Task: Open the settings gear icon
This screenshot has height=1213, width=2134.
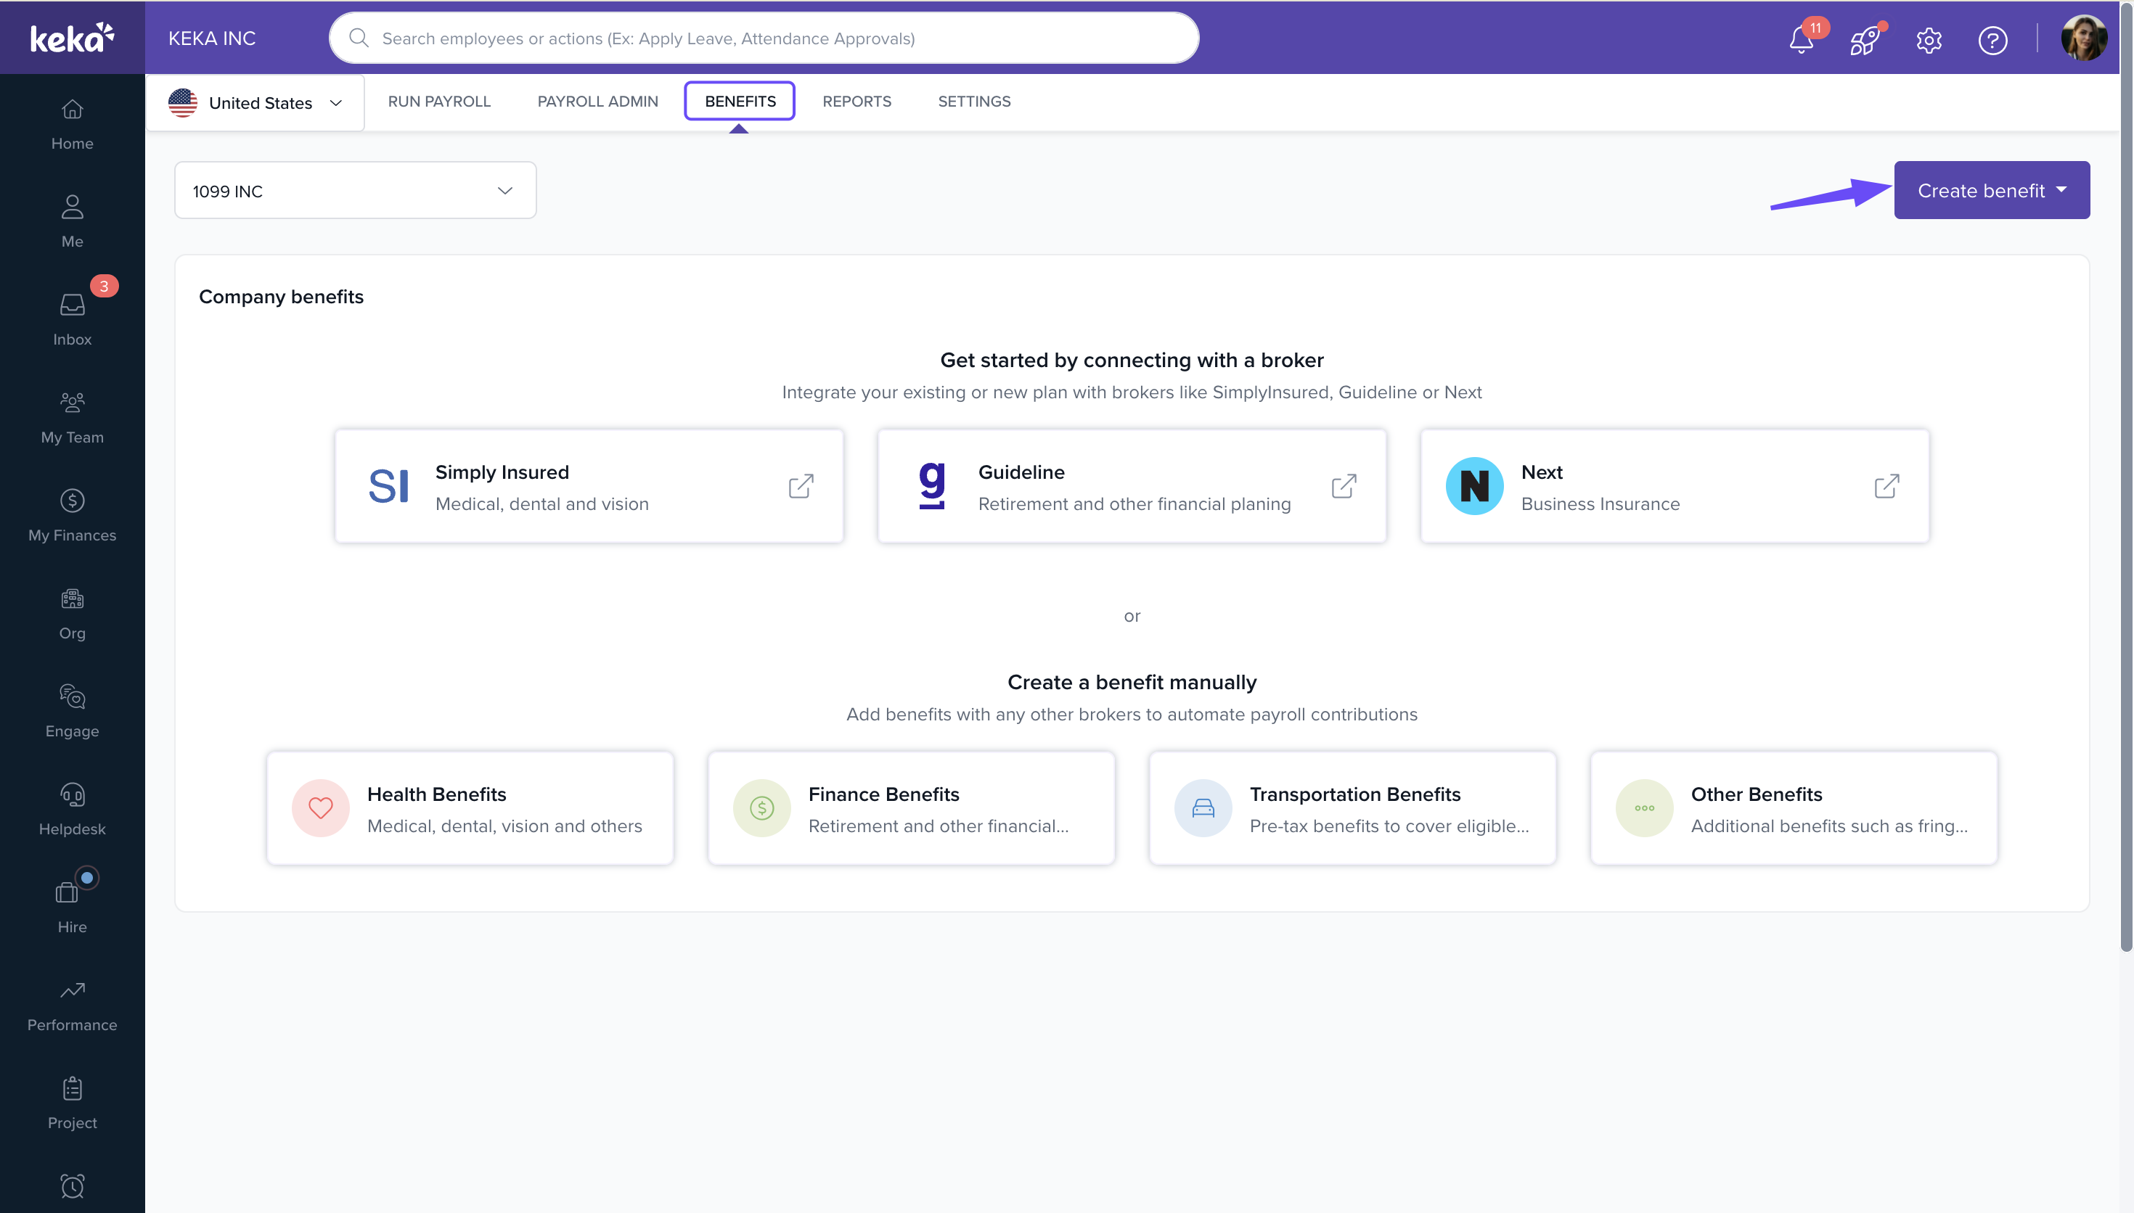Action: pos(1928,40)
